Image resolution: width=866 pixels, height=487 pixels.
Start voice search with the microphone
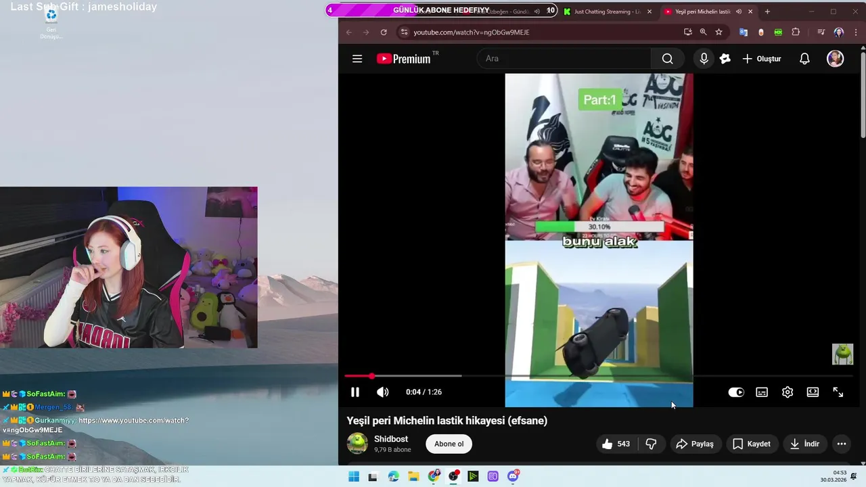[704, 59]
